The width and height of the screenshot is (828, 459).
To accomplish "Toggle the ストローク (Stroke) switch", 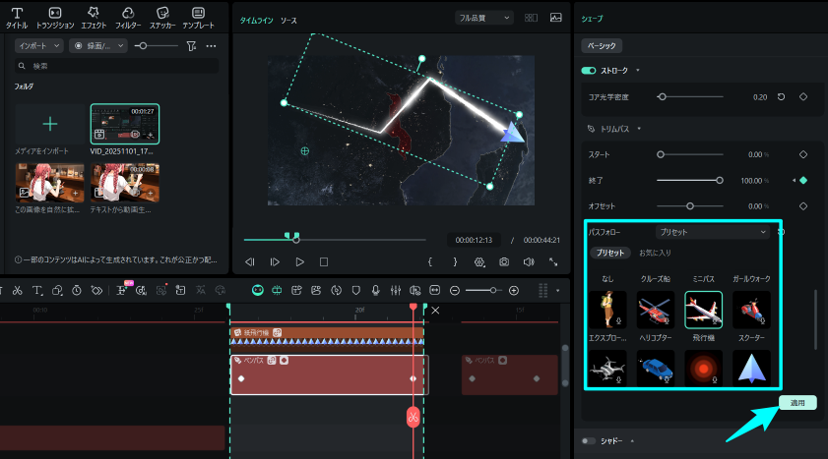I will click(x=589, y=71).
